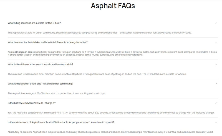The width and height of the screenshot is (222, 136).
Task: Click 'What is the range of this e-bike' question
Action: [x=40, y=84]
